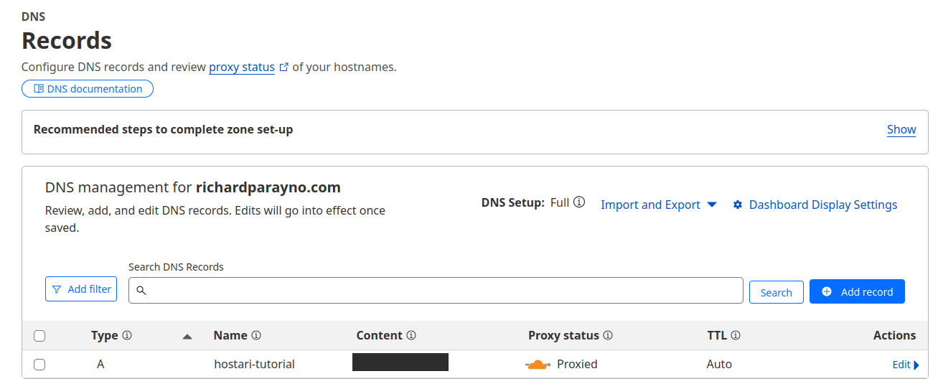Click the proxy status hyperlink
938x384 pixels.
(x=242, y=67)
